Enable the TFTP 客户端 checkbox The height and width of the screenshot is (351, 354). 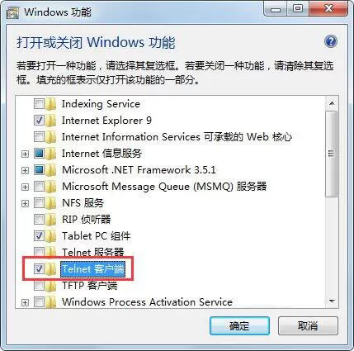click(x=39, y=286)
